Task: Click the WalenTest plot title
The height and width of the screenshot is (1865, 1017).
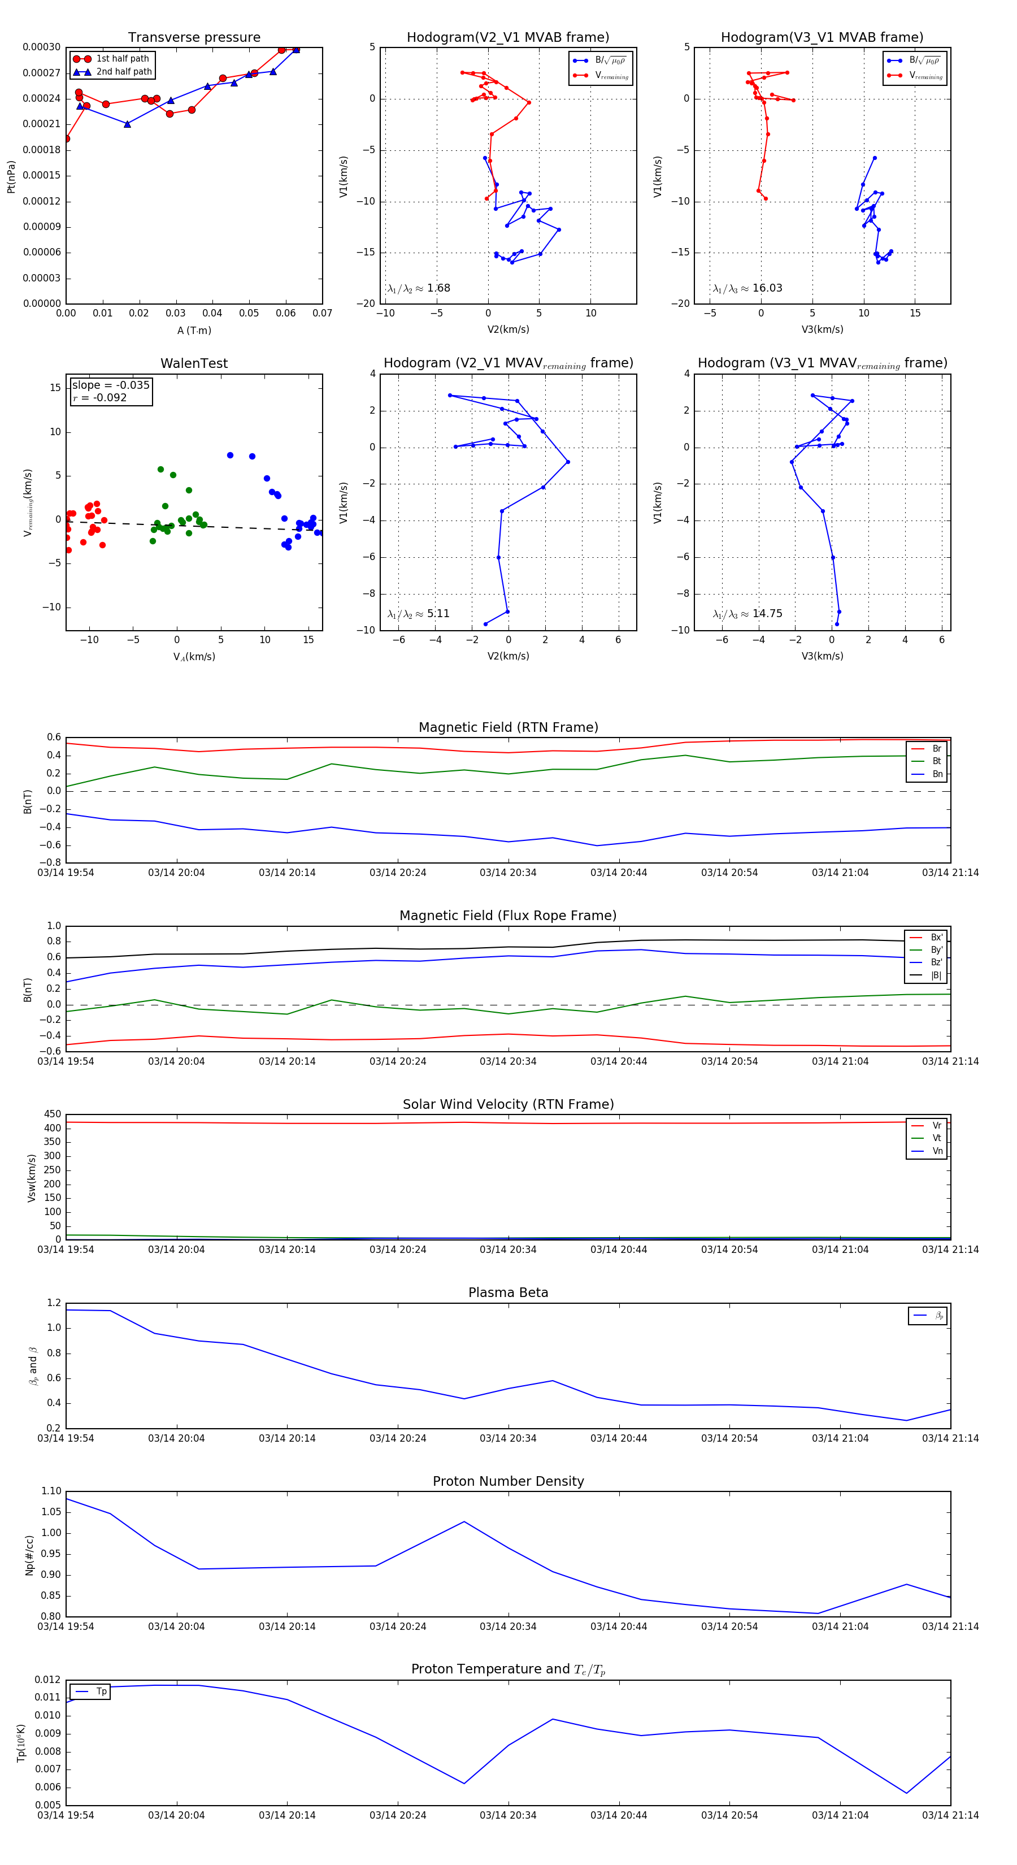Action: pyautogui.click(x=194, y=363)
